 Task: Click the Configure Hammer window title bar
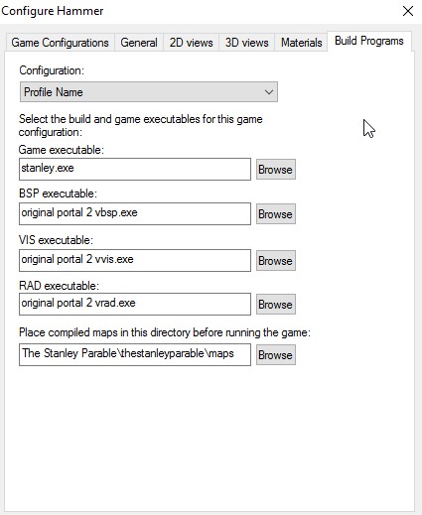pos(199,11)
